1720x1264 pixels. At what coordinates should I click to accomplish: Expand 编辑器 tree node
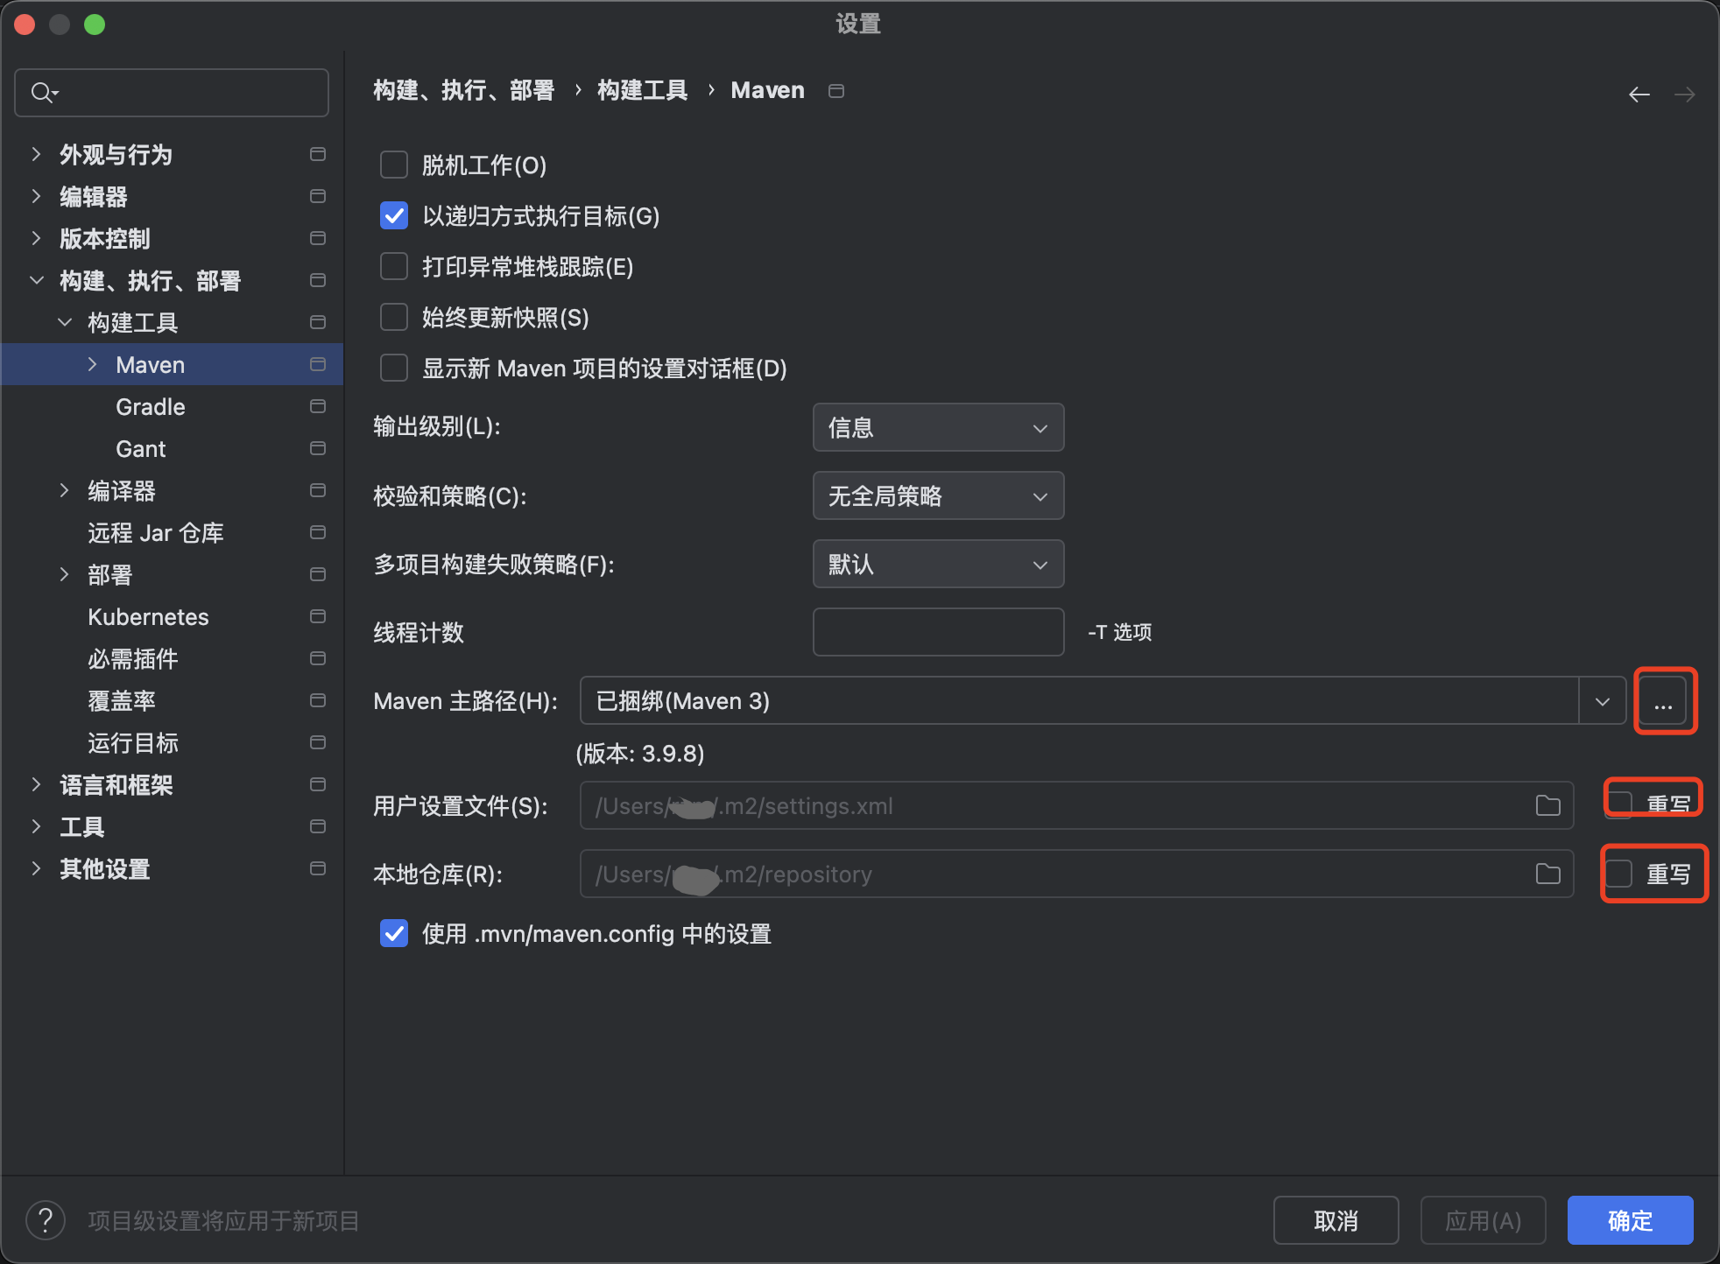coord(36,196)
